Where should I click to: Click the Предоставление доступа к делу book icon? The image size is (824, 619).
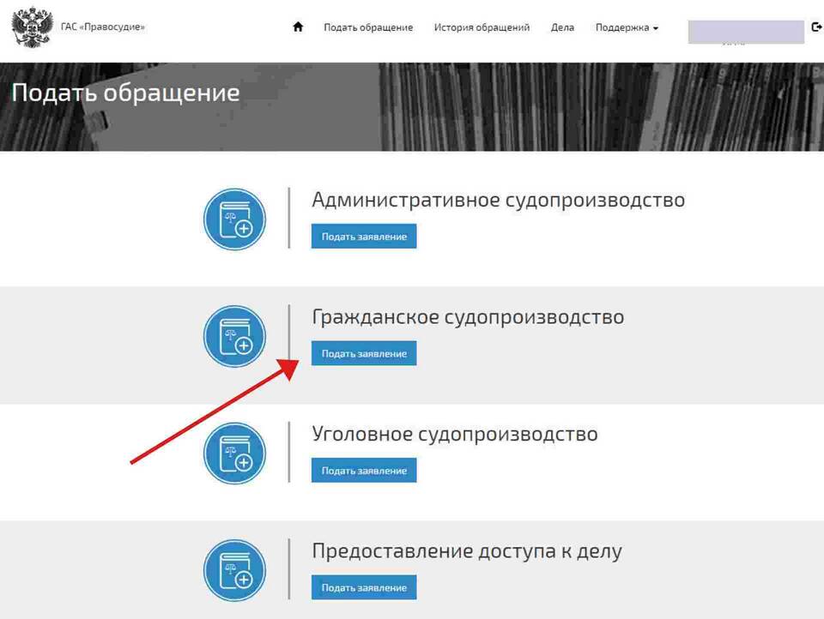coord(235,570)
